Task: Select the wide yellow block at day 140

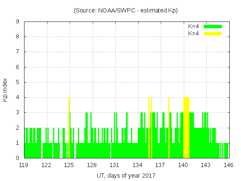Action: pos(186,127)
